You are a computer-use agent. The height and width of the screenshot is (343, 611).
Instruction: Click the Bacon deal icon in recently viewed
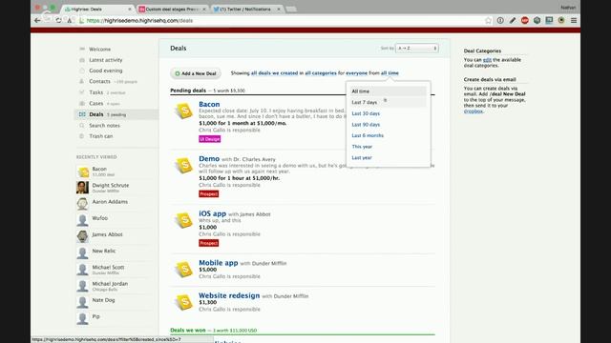tap(83, 171)
